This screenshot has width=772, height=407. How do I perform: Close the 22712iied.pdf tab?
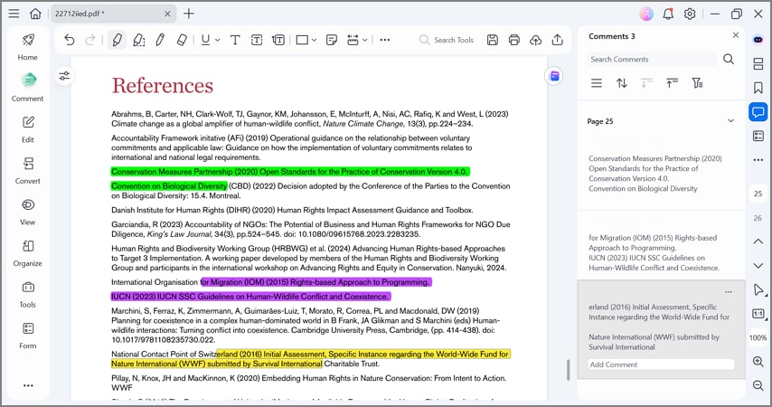pyautogui.click(x=167, y=14)
